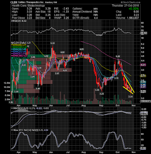The height and width of the screenshot is (154, 151).
Task: Select the 4.58 price annotation
Action: (46, 56)
